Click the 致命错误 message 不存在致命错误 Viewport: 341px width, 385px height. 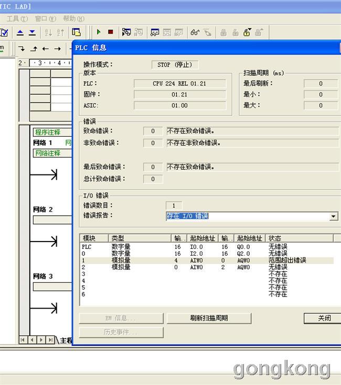pos(252,131)
